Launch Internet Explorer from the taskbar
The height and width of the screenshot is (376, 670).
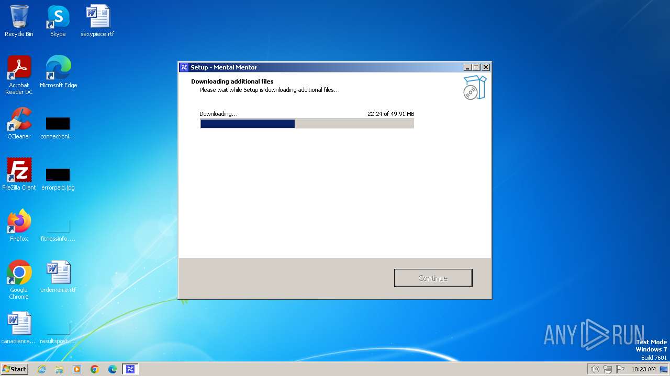click(41, 369)
